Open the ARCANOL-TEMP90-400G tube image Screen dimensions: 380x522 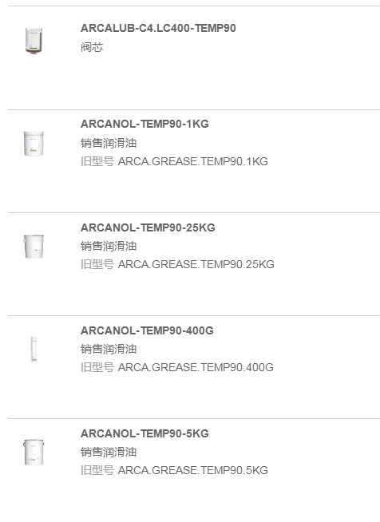click(x=34, y=350)
